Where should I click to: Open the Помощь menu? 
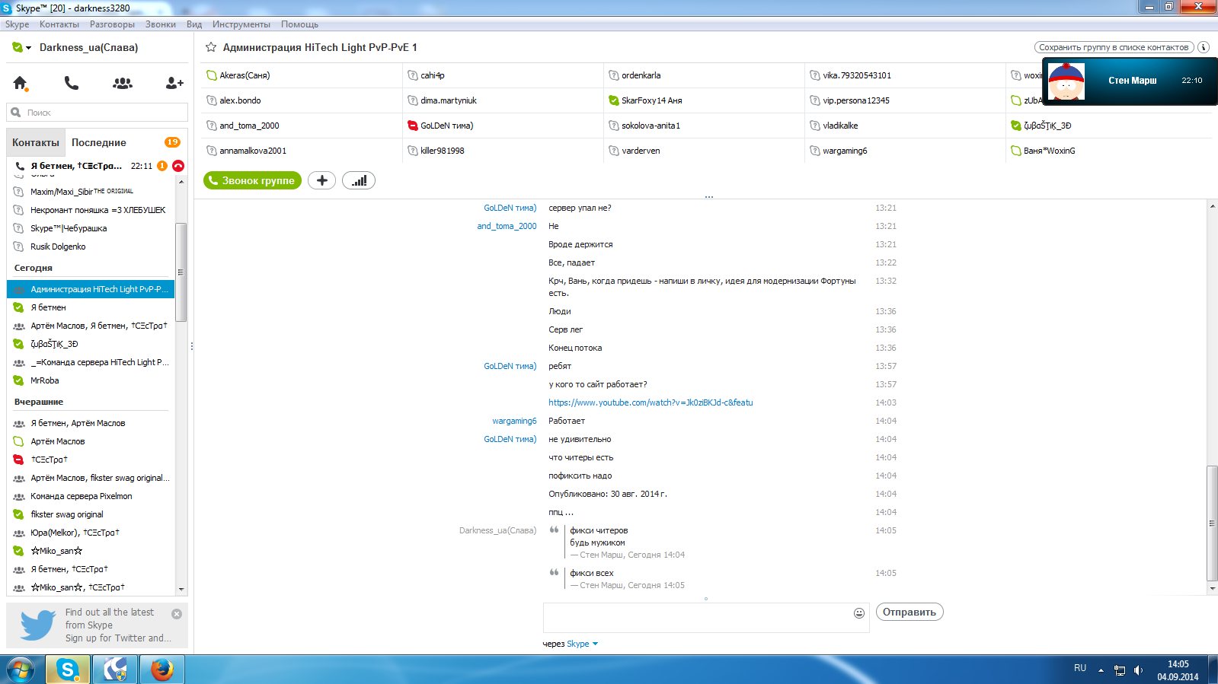pos(299,24)
